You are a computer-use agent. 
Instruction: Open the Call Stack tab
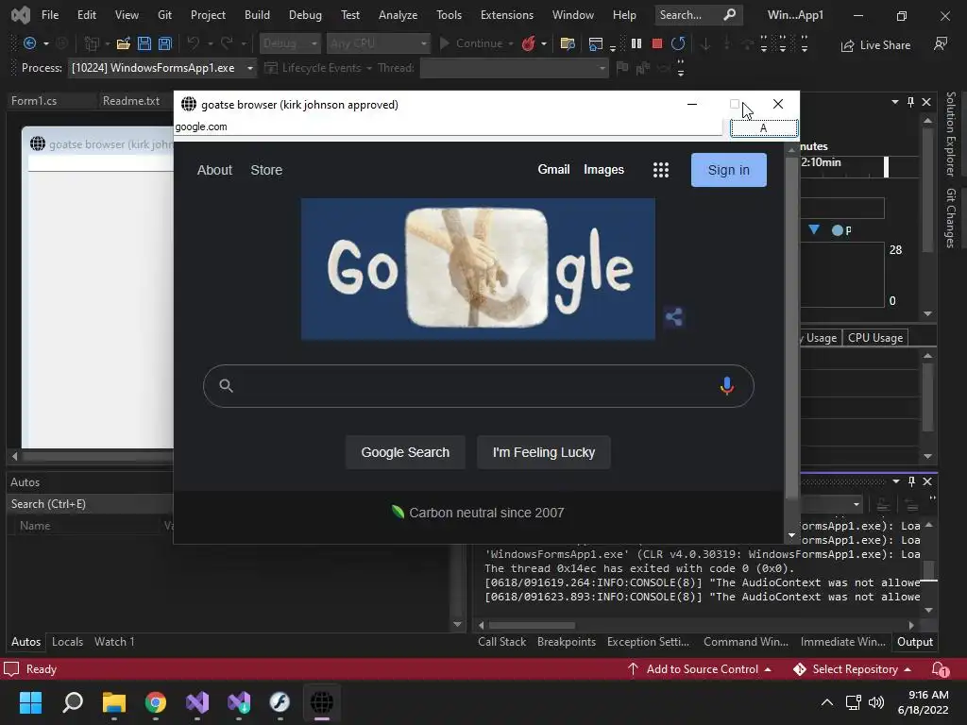[502, 642]
